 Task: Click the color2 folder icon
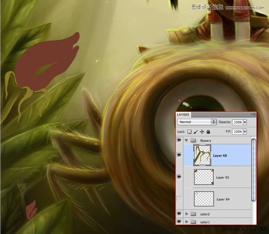193,213
